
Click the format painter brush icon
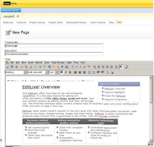(x=35, y=67)
